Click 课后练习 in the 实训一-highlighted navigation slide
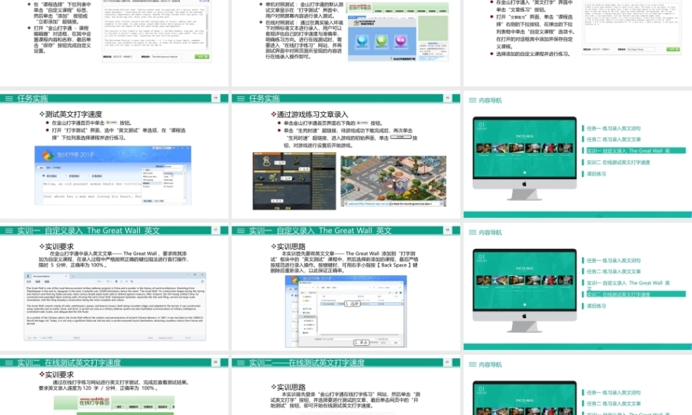Image resolution: width=692 pixels, height=415 pixels. [x=596, y=174]
